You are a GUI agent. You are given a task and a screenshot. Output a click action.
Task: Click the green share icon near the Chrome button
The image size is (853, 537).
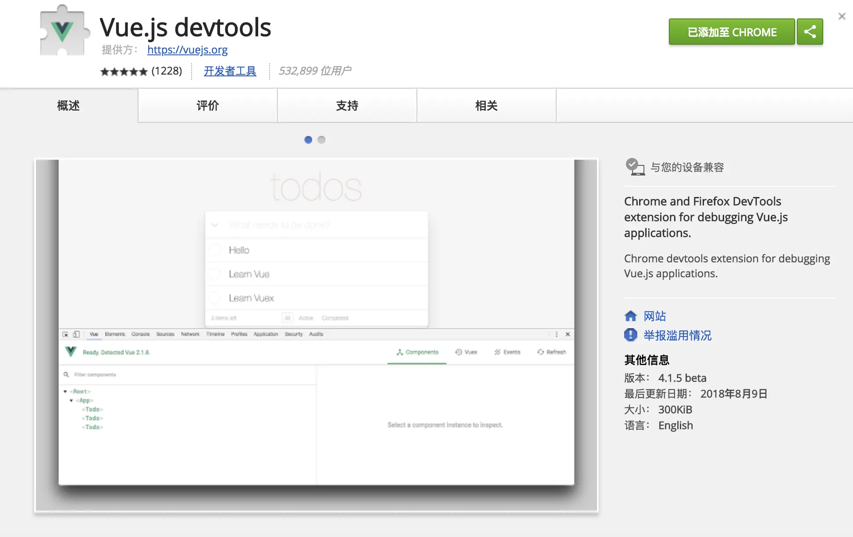[x=810, y=32]
